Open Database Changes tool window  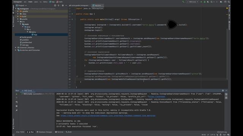[44, 132]
